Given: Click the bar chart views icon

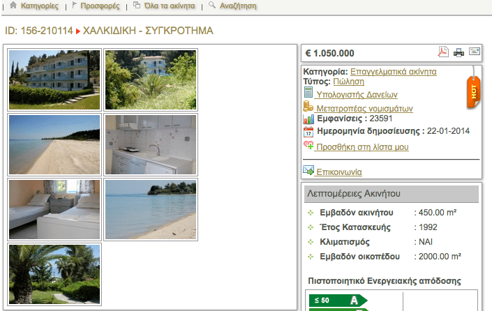Looking at the screenshot, I should click(x=308, y=119).
